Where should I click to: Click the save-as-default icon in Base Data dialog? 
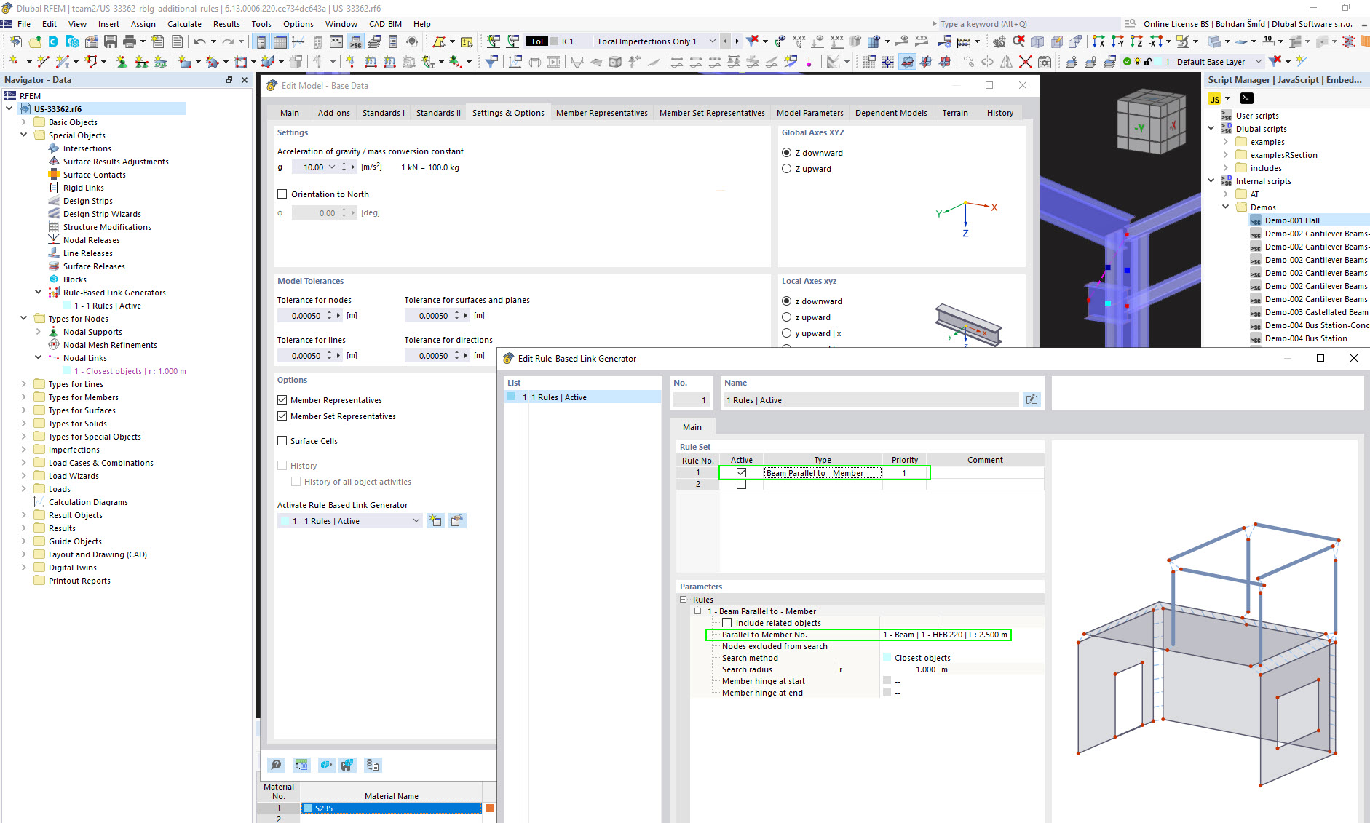point(347,765)
